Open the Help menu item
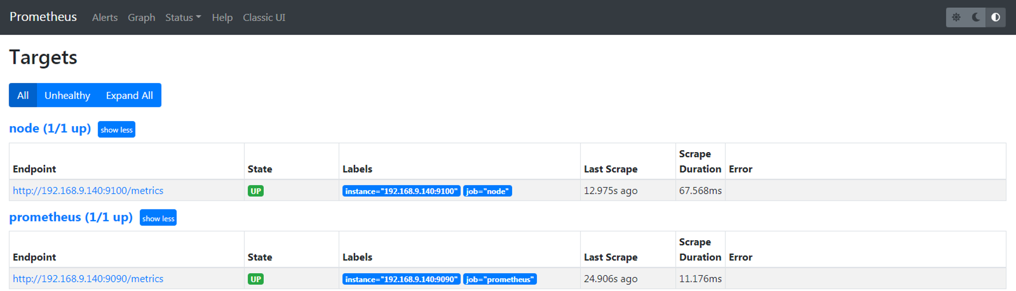The height and width of the screenshot is (291, 1016). point(222,17)
